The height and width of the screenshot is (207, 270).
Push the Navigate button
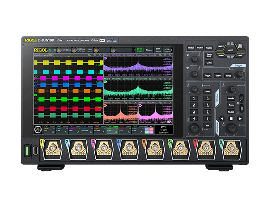(x=231, y=112)
